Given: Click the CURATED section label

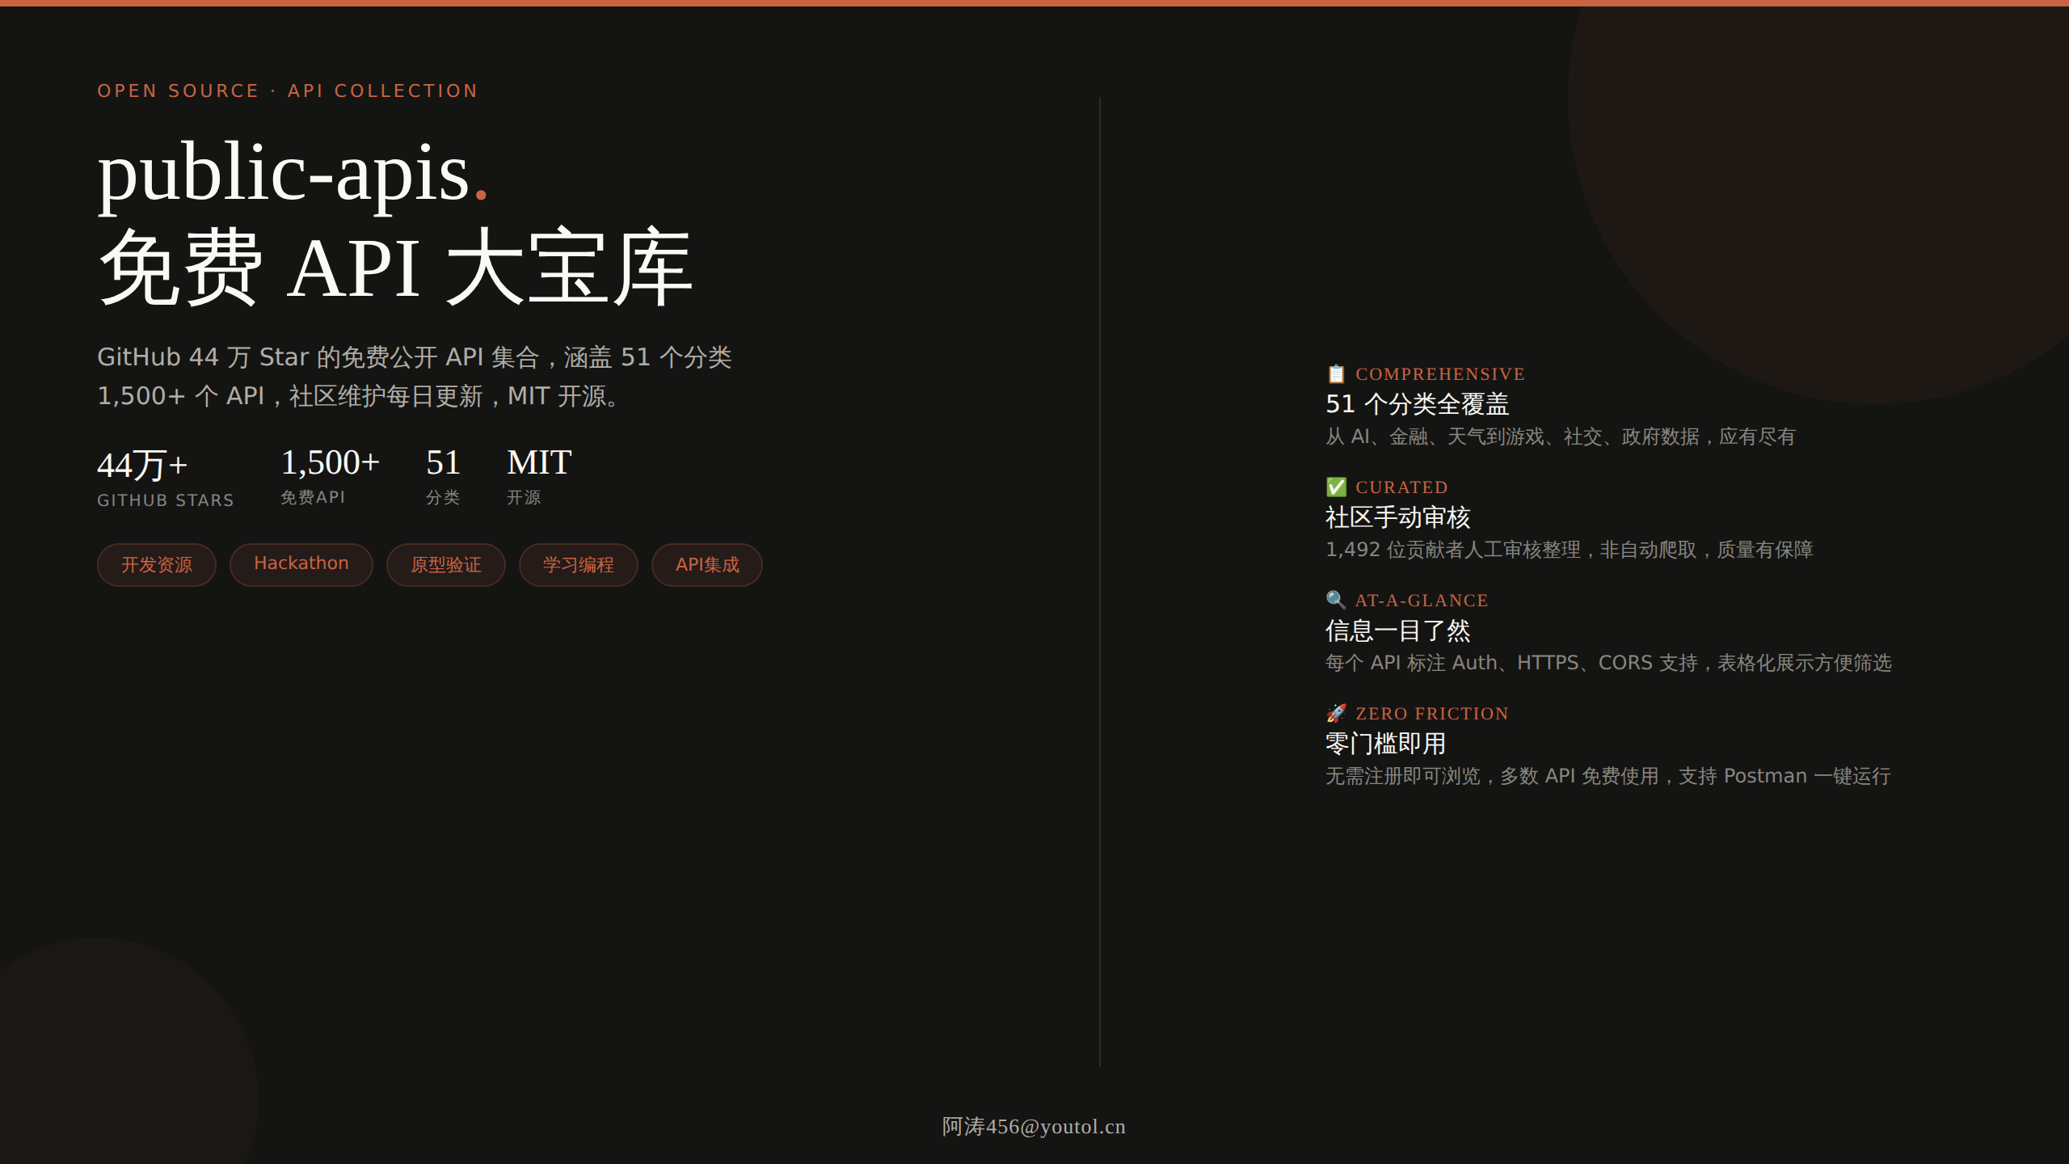Looking at the screenshot, I should 1401,487.
